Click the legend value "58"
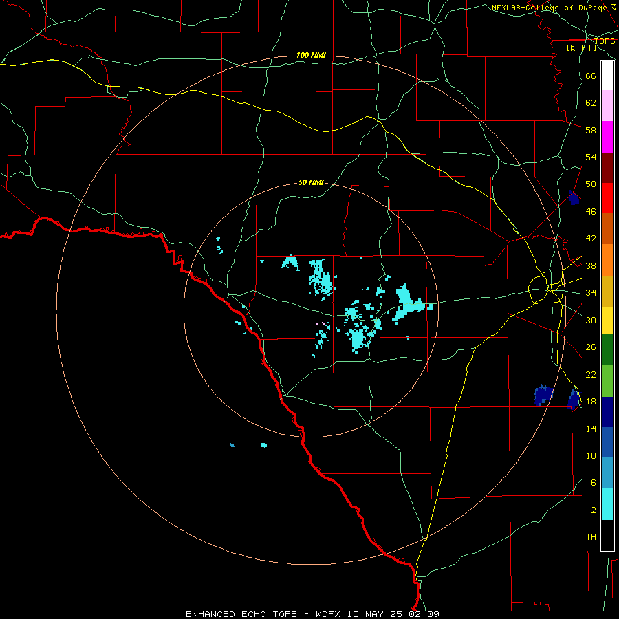 click(x=591, y=130)
